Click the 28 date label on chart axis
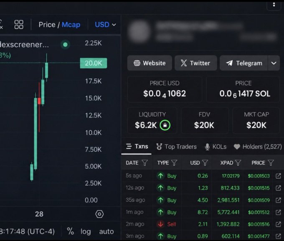This screenshot has height=241, width=284. pos(39,214)
